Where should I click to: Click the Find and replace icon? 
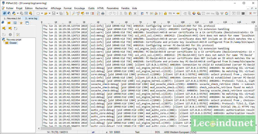(x=78, y=13)
